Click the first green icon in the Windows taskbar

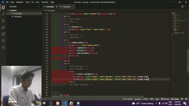(44, 103)
